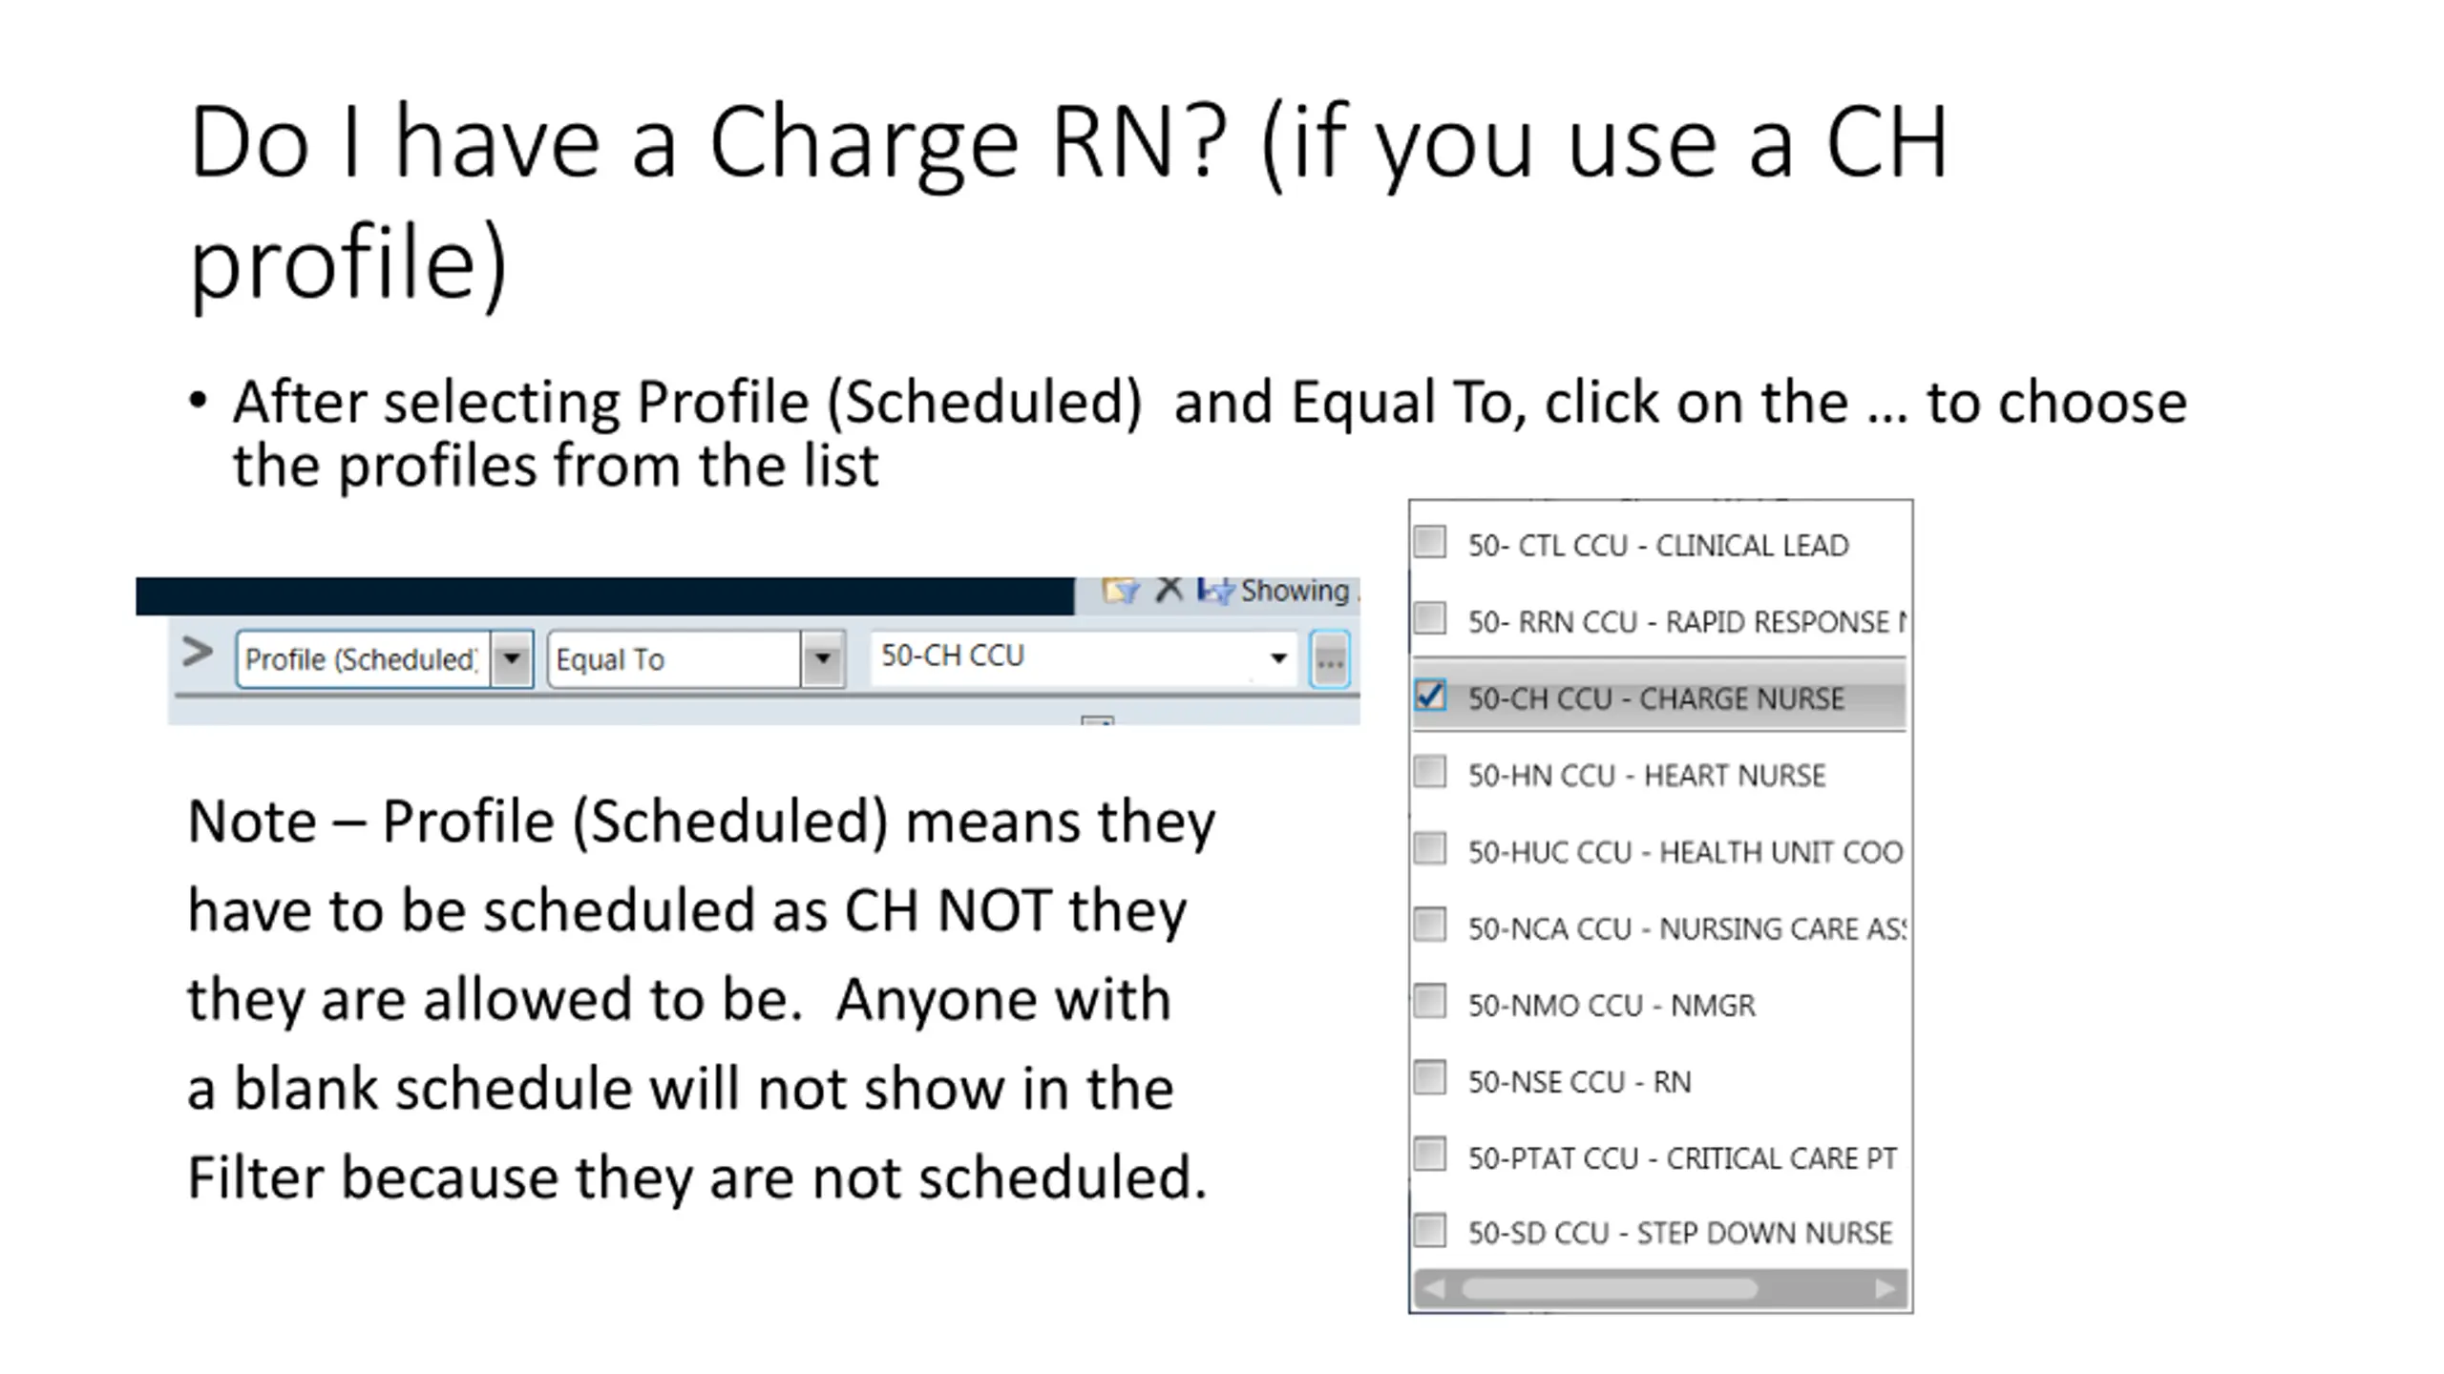The height and width of the screenshot is (1374, 2444).
Task: Expand the Equal To dropdown arrow
Action: 823,658
